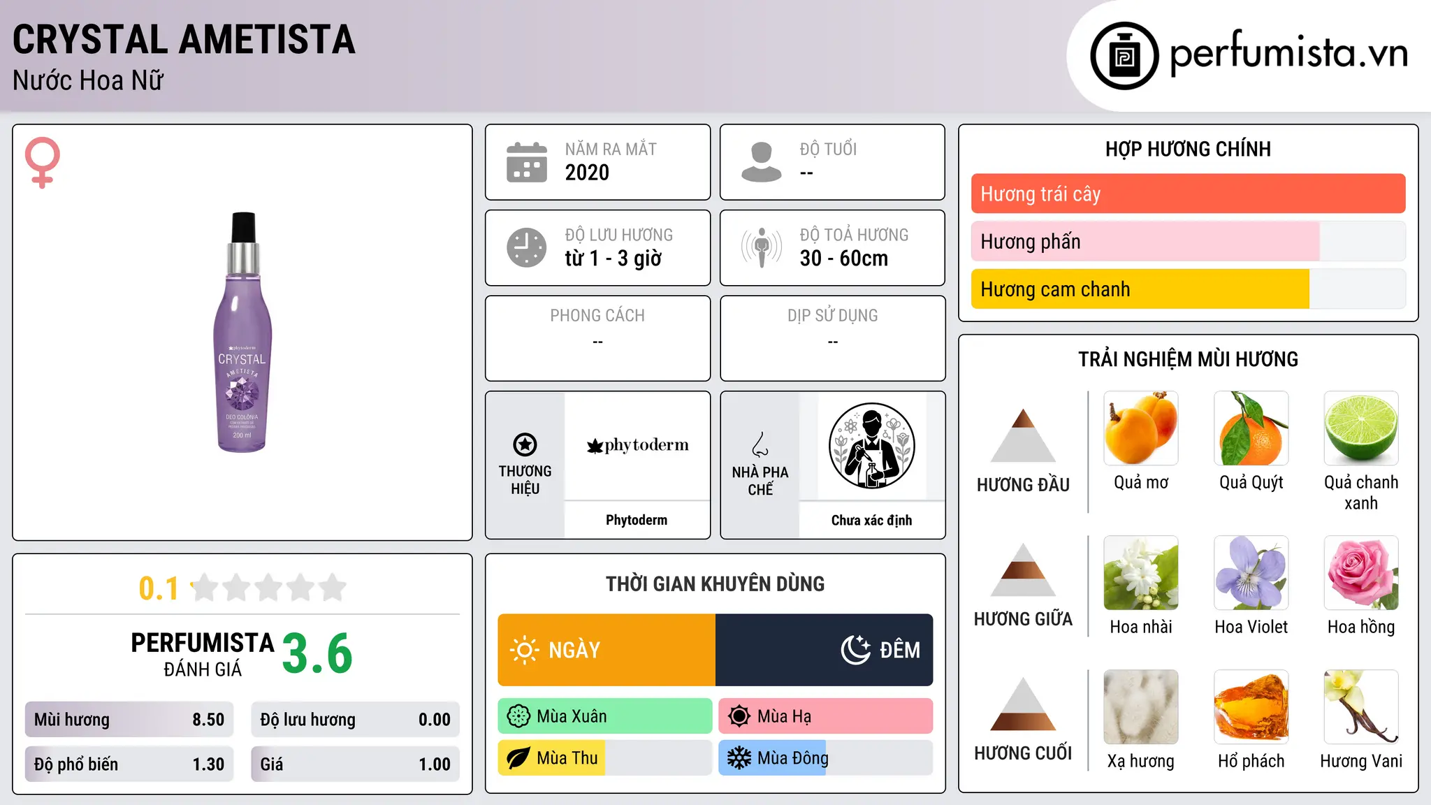Click the Mùi hương 8.50 score box
Screen dimensions: 1431x805
[129, 720]
